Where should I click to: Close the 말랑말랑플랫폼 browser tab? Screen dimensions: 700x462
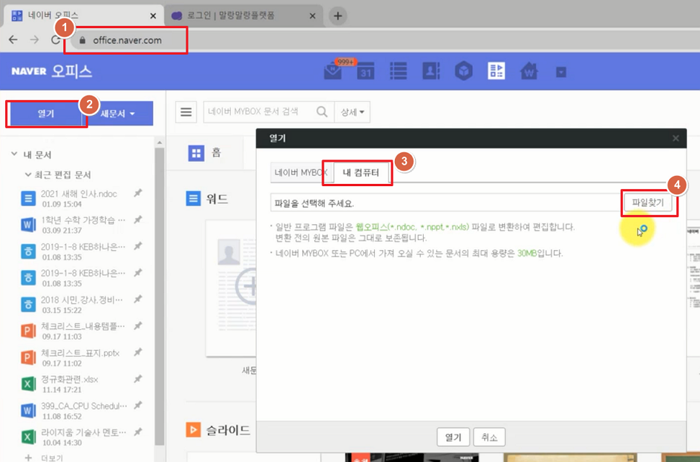pyautogui.click(x=312, y=16)
